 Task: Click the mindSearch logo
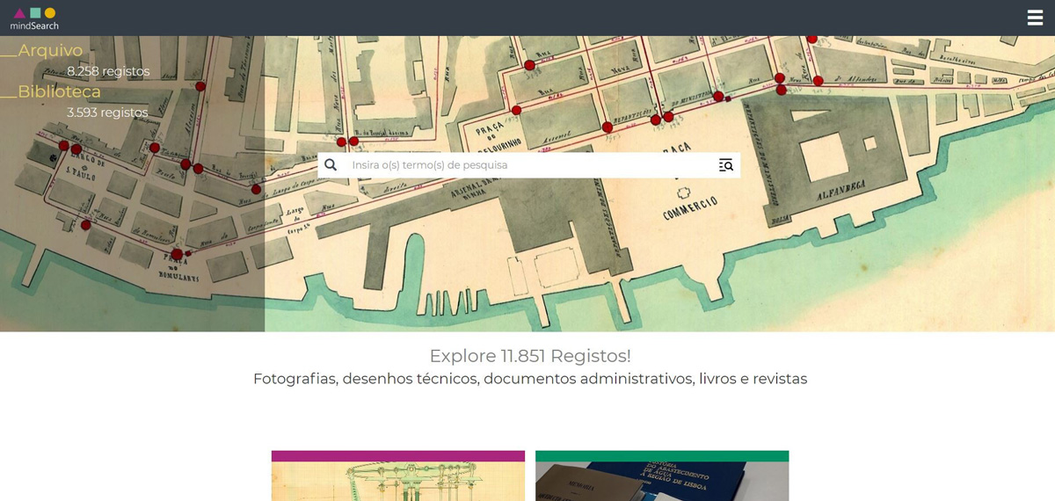coord(34,18)
